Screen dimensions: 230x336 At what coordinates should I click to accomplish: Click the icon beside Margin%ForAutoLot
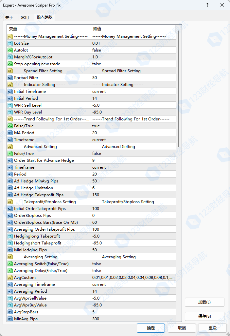[10, 57]
